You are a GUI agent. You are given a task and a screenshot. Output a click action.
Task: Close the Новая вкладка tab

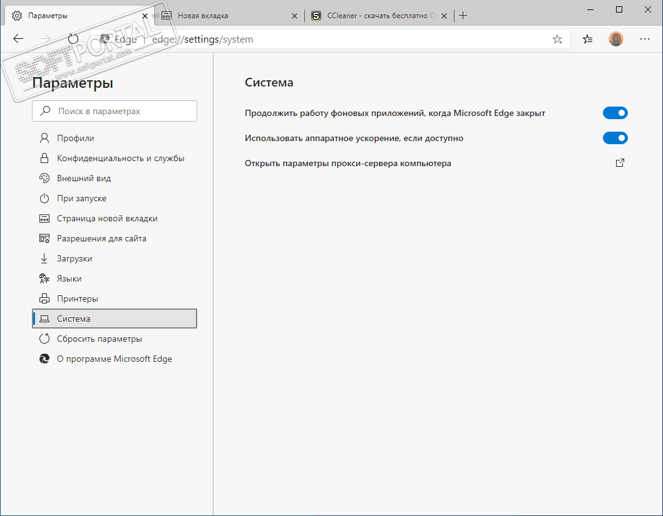tap(295, 16)
